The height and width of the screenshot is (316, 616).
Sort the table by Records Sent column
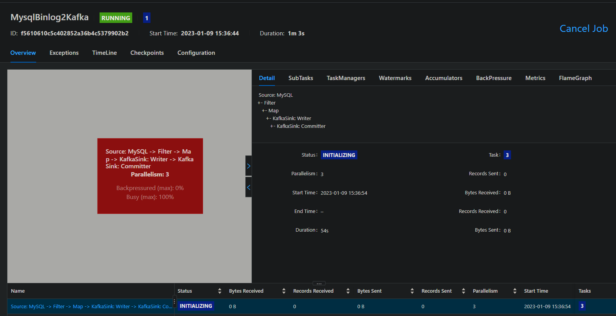[464, 291]
